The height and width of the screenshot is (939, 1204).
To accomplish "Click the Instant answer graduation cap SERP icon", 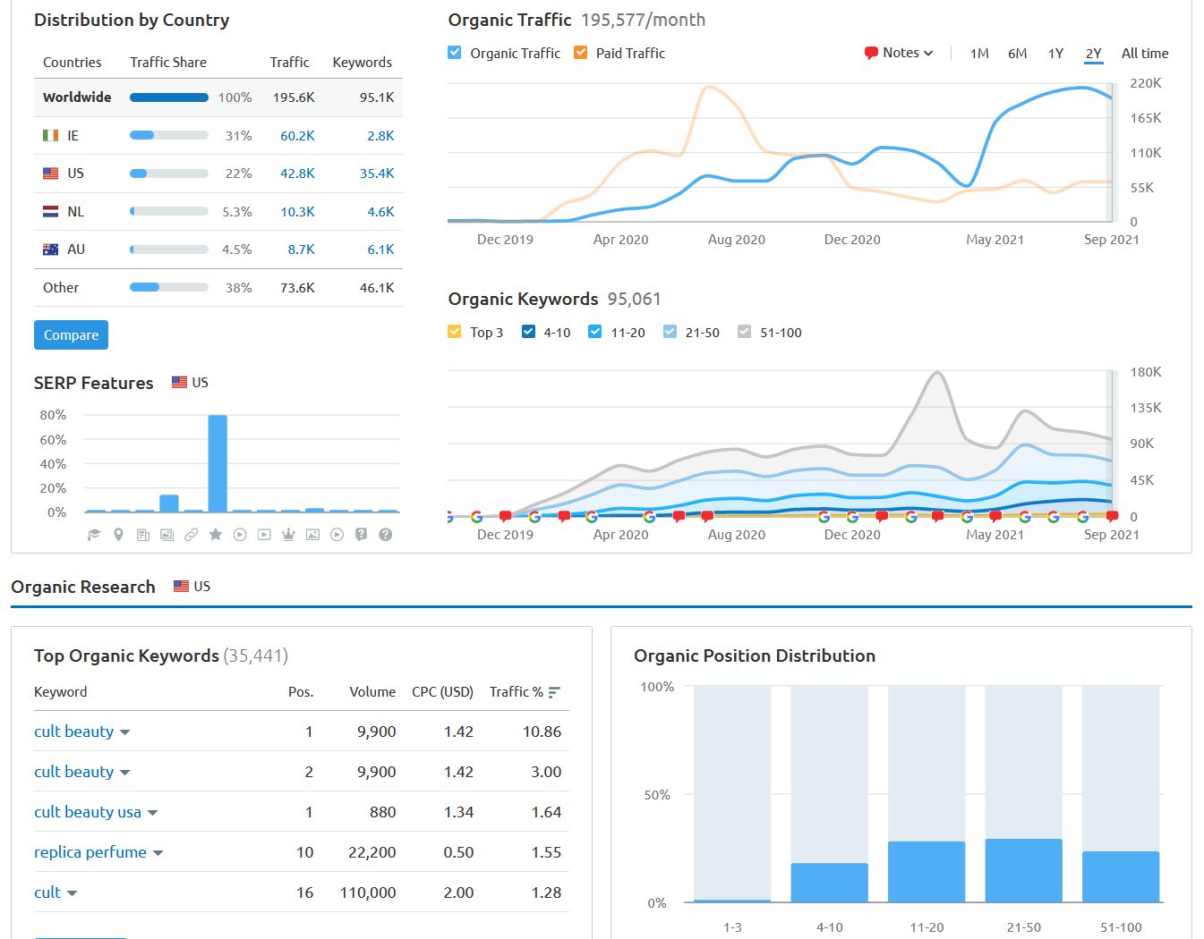I will tap(94, 535).
